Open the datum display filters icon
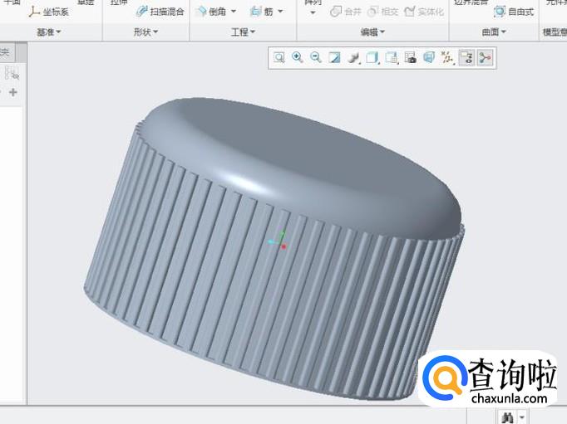The image size is (567, 424). point(447,58)
